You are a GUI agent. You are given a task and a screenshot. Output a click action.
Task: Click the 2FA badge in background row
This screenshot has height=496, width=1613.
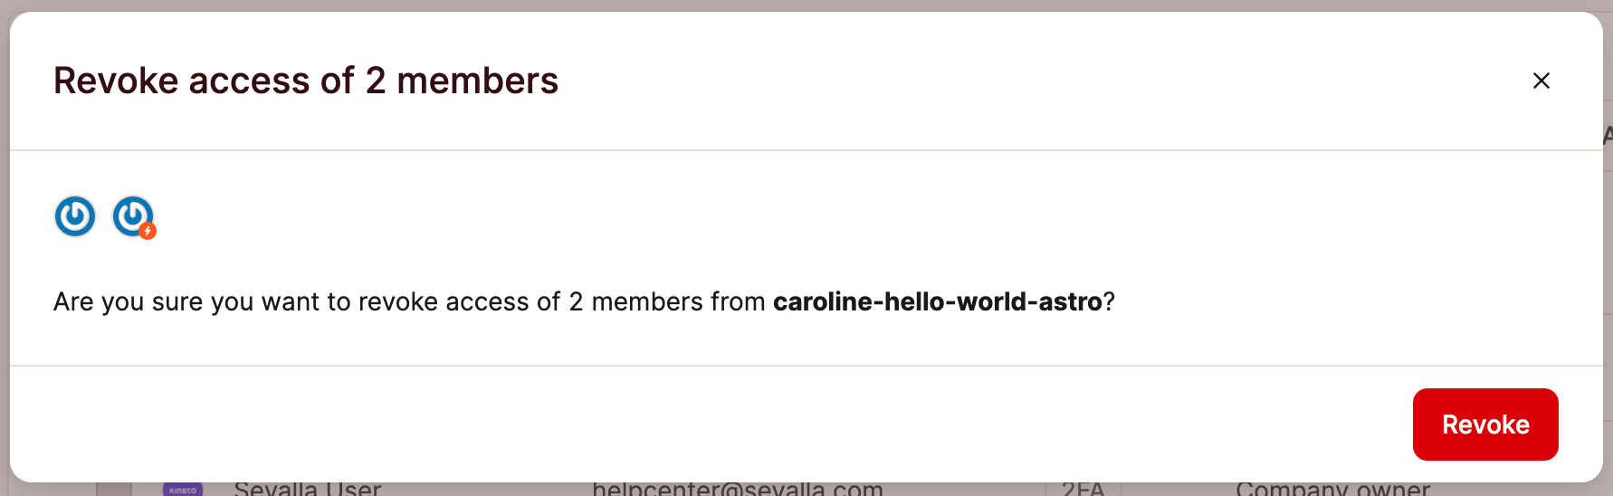point(1083,489)
